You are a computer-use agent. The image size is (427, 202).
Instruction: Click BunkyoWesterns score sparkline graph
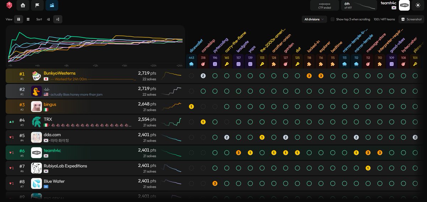pyautogui.click(x=171, y=75)
